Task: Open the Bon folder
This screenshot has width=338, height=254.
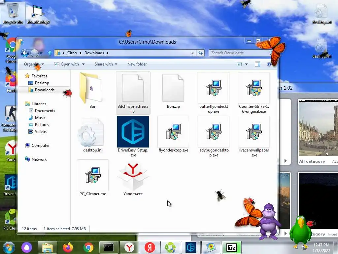Action: [x=93, y=91]
